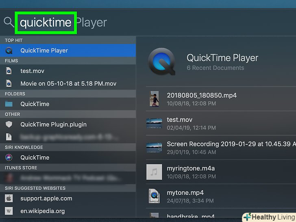Image resolution: width=296 pixels, height=222 pixels.
Task: Click the myringtone.m4a music note icon
Action: pos(154,172)
